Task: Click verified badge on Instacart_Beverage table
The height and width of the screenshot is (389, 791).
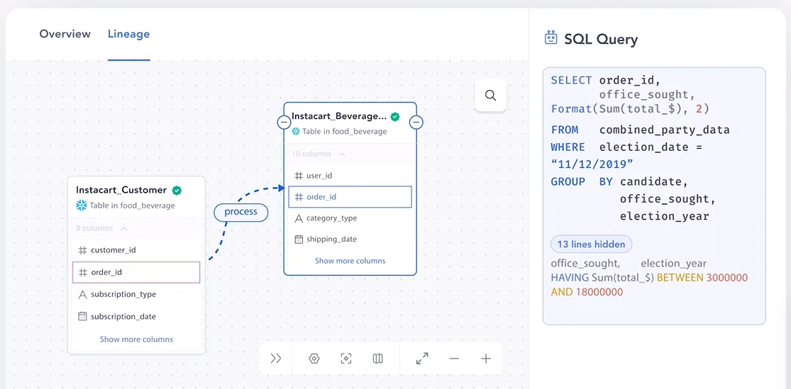Action: click(395, 116)
